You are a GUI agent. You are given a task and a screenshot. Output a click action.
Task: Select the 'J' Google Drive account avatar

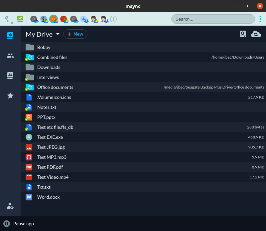(x=64, y=19)
